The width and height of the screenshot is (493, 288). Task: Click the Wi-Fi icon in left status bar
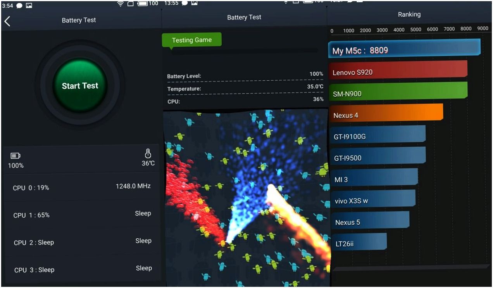pyautogui.click(x=121, y=4)
